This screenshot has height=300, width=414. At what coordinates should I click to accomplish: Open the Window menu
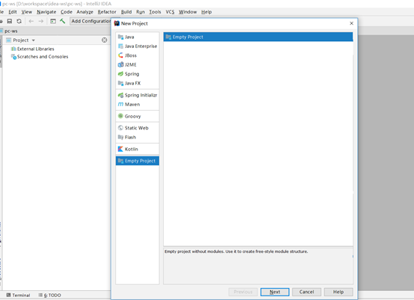tap(188, 12)
